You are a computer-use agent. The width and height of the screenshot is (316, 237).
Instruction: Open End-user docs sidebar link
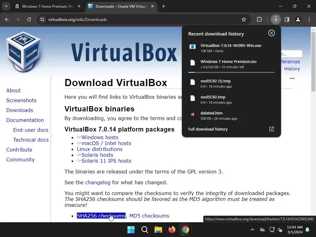click(x=31, y=130)
